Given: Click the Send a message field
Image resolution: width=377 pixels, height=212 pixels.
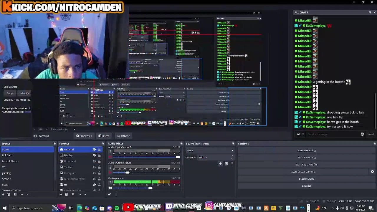Looking at the screenshot, I should tap(333, 134).
